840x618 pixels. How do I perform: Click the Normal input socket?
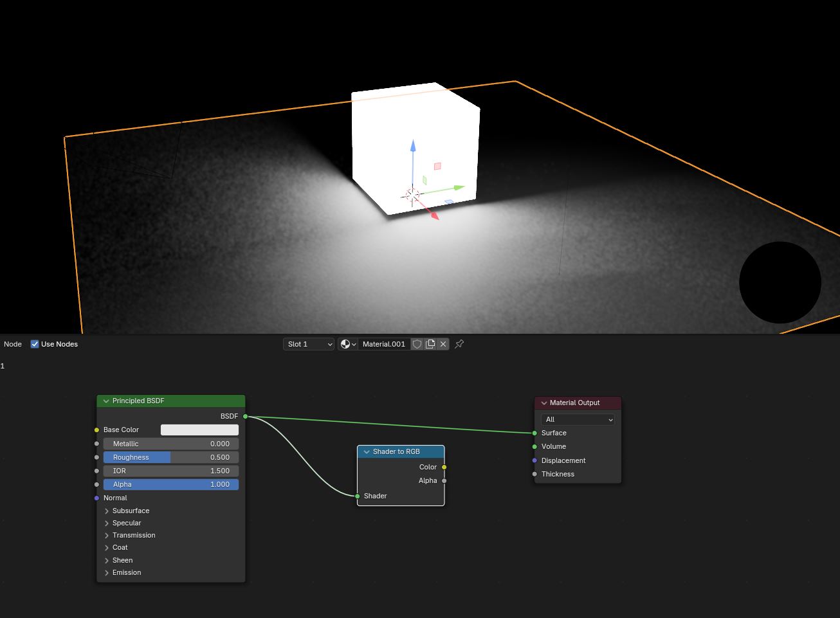coord(97,498)
